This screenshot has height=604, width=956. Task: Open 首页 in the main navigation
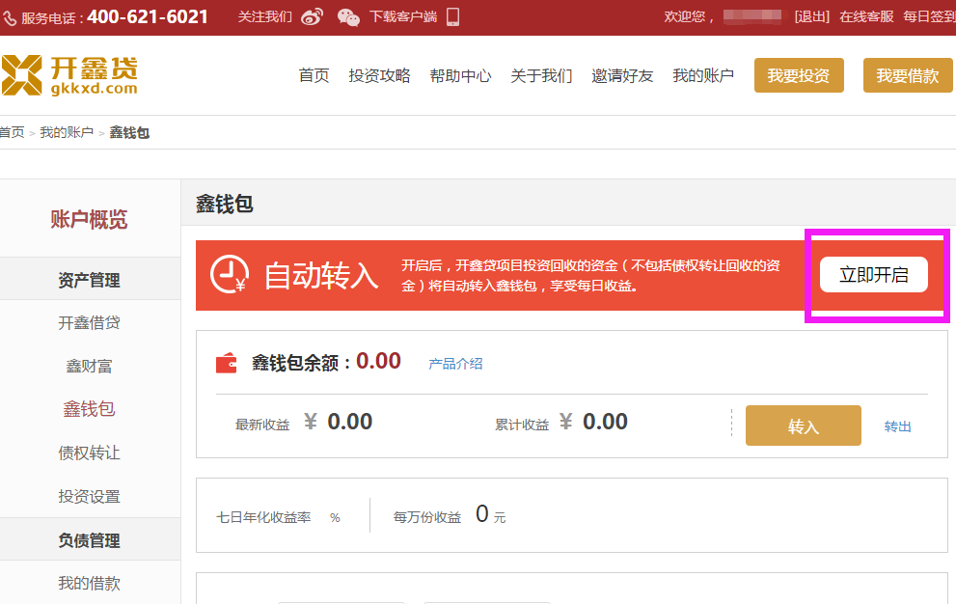314,75
